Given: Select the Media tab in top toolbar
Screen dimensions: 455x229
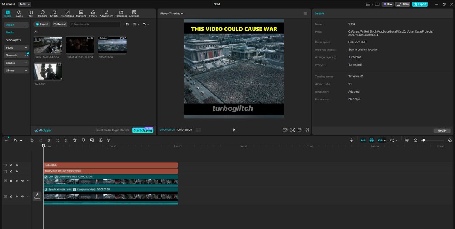Looking at the screenshot, I should tap(8, 13).
